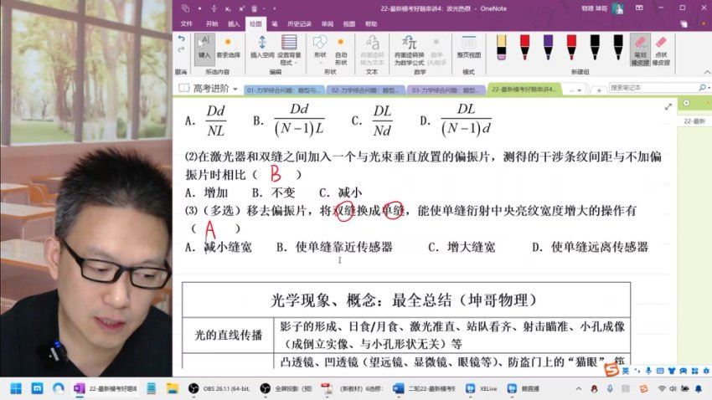Click the heading 光学现象、概念：最全总结
Image resolution: width=712 pixels, height=400 pixels.
(x=403, y=300)
